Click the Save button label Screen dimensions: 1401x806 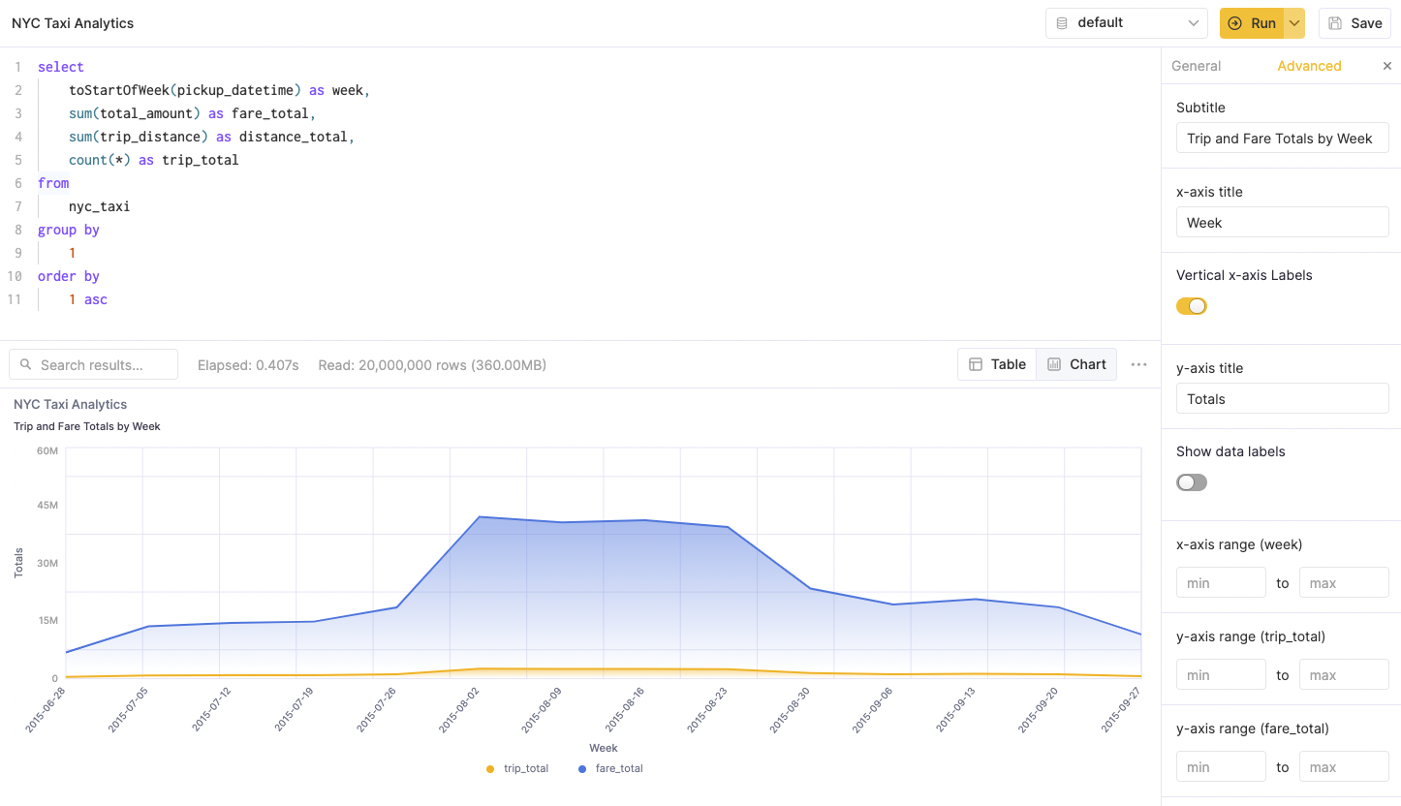1366,23
